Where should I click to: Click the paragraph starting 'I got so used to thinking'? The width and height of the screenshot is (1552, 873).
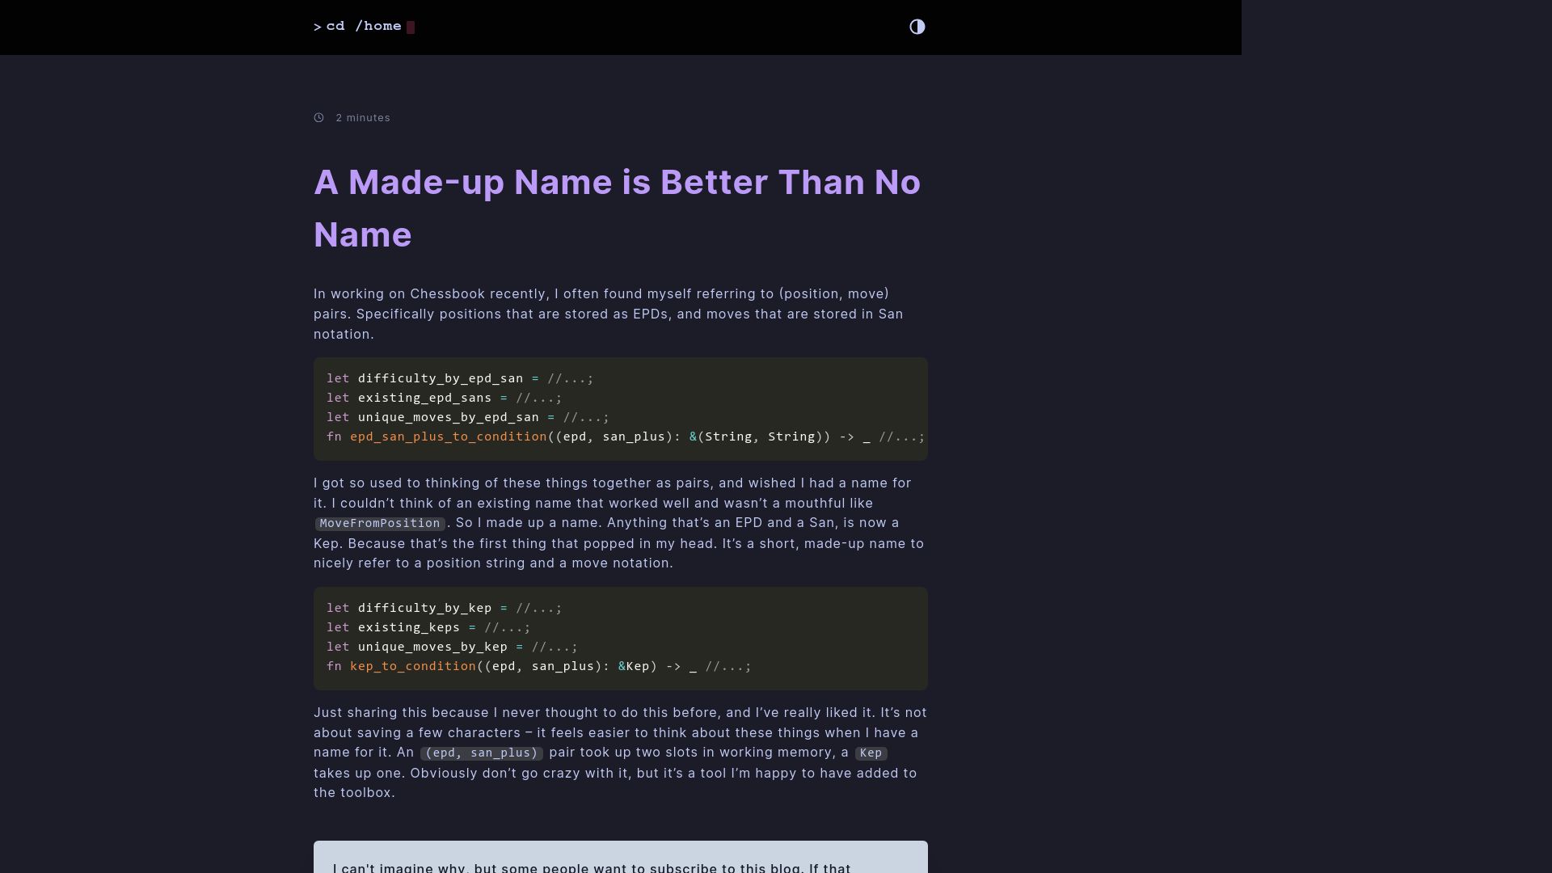pyautogui.click(x=619, y=523)
